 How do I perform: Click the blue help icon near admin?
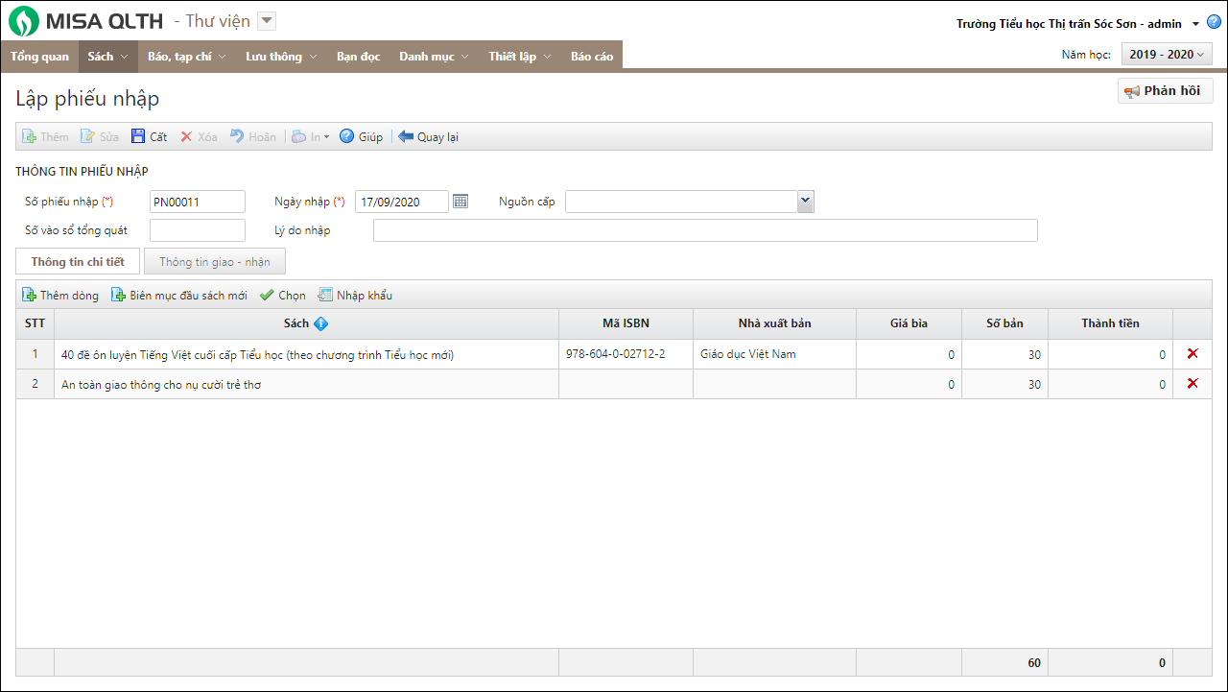click(x=1214, y=23)
